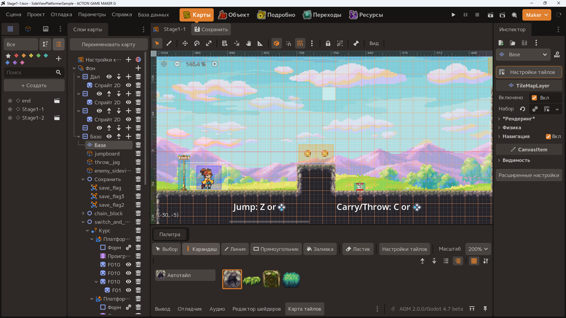Switch to the Переходы tab
The width and height of the screenshot is (566, 318).
pyautogui.click(x=322, y=15)
